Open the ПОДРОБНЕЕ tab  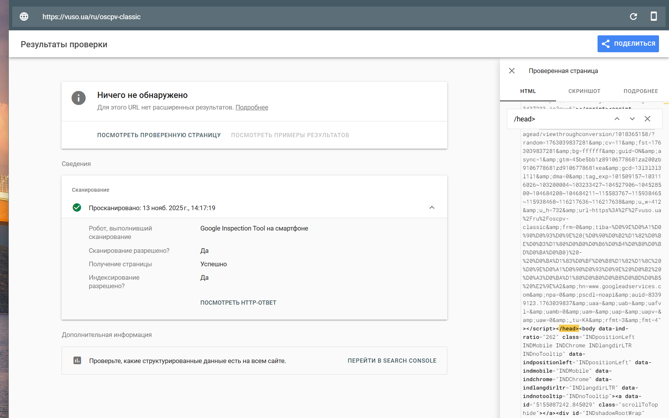pyautogui.click(x=641, y=91)
